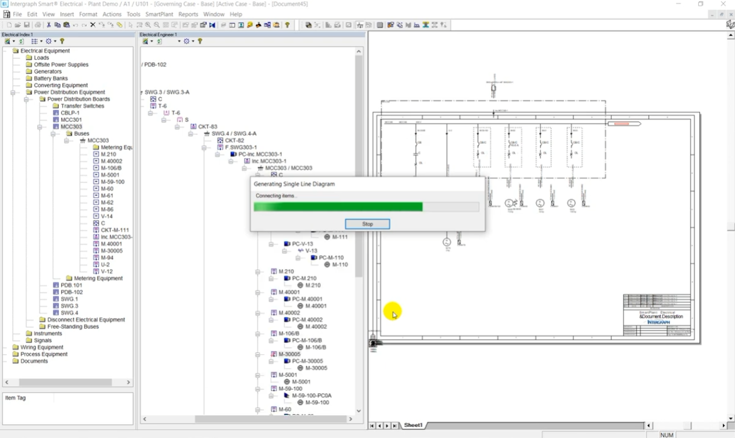Click the gear settings icon in Electrical Index panel

pyautogui.click(x=48, y=41)
